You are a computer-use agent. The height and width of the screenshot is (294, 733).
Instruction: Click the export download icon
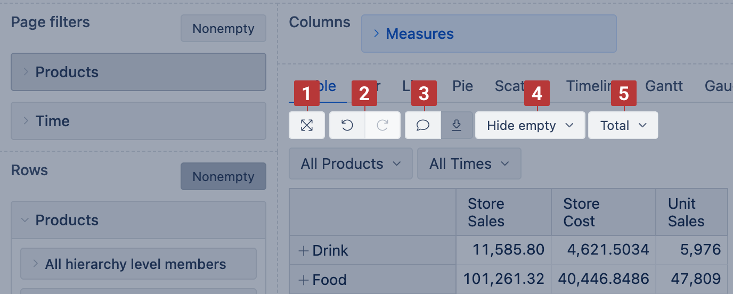tap(457, 125)
